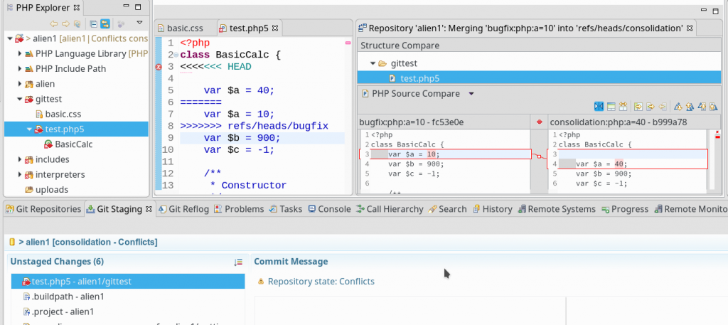Switch to the basic.css editor tab

[x=184, y=28]
